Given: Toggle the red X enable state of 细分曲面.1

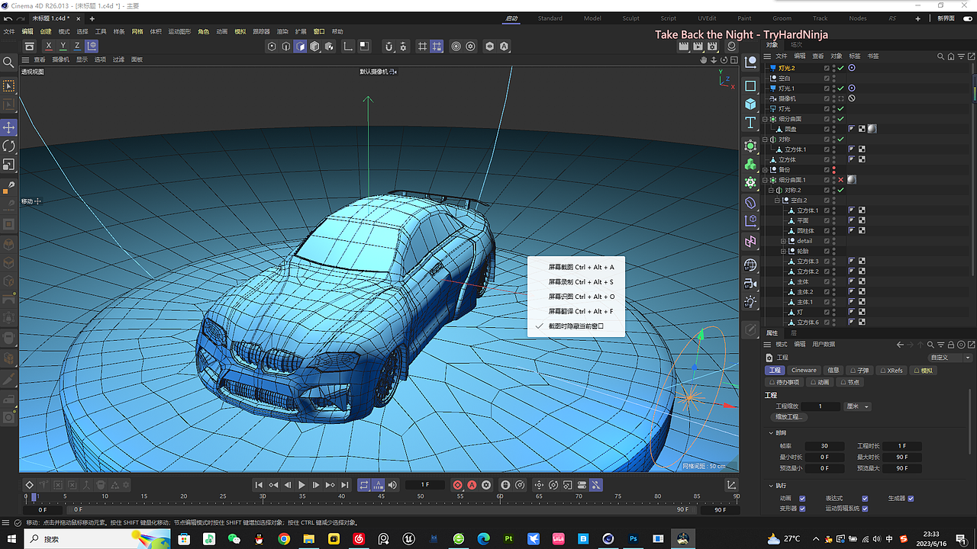Looking at the screenshot, I should tap(840, 180).
